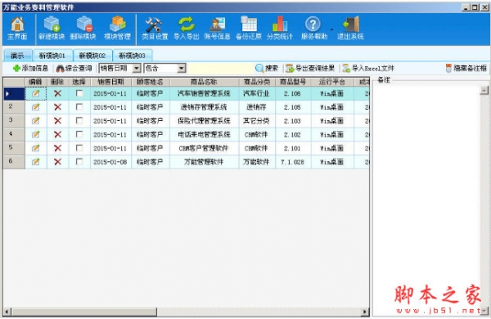Image resolution: width=491 pixels, height=319 pixels.
Task: Click the edit icon for CRM客户管理软件 row
Action: (x=36, y=148)
